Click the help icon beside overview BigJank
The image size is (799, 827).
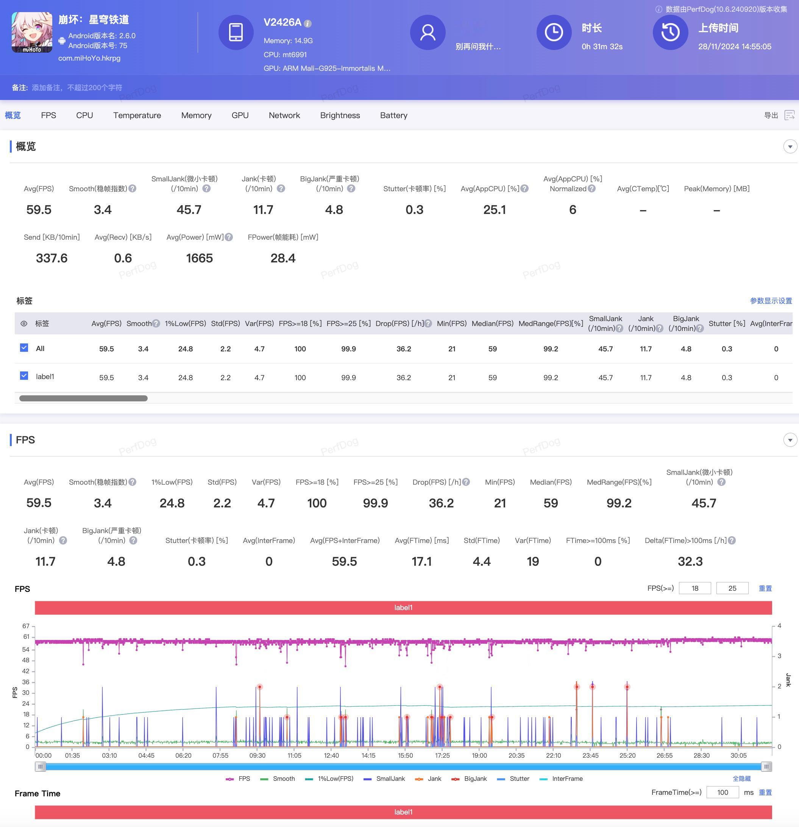[351, 189]
